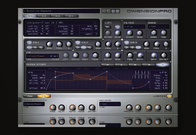Click the Polyphony value 16
Image resolution: width=196 pixels, height=135 pixels.
pos(96,29)
